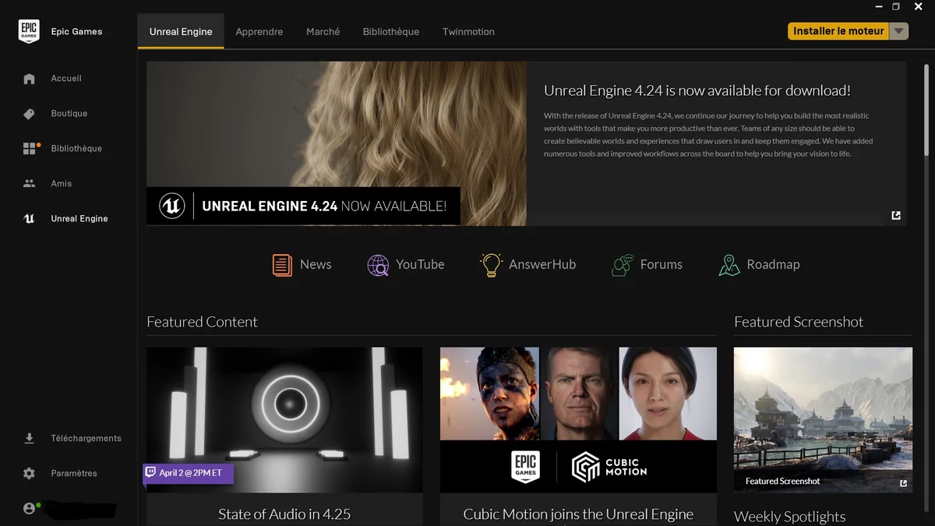Switch to the Unreal Engine tab
Viewport: 935px width, 526px height.
pyautogui.click(x=181, y=32)
